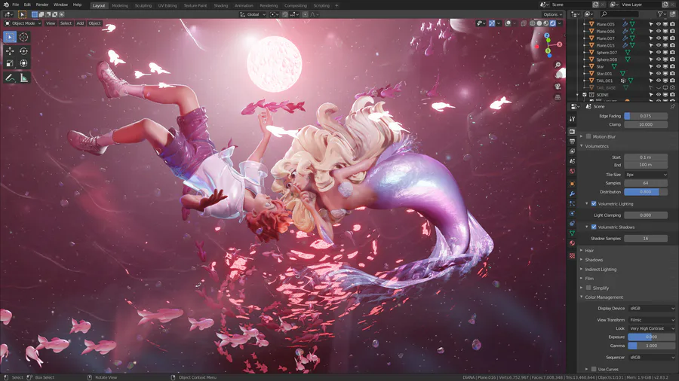The height and width of the screenshot is (381, 679).
Task: Open the Material properties tab
Action: [x=572, y=243]
